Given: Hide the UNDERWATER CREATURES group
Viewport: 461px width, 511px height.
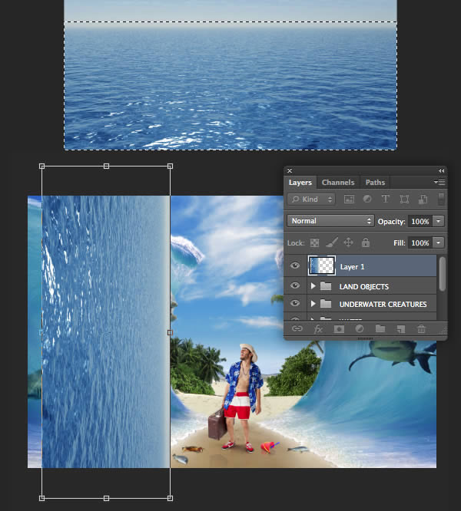Looking at the screenshot, I should [295, 303].
